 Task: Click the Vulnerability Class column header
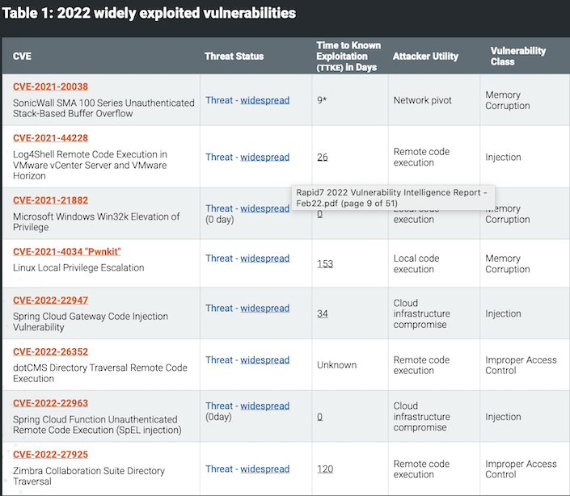click(x=518, y=56)
